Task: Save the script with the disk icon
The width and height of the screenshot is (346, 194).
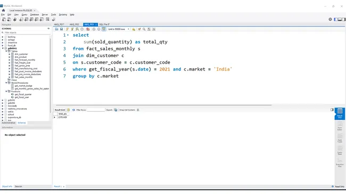Action: 62,29
